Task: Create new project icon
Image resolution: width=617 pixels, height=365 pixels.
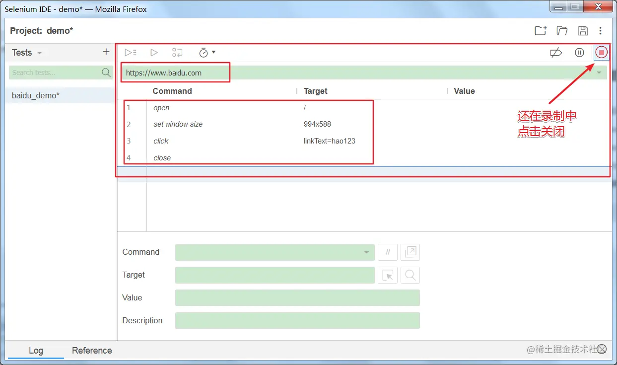Action: click(x=541, y=31)
